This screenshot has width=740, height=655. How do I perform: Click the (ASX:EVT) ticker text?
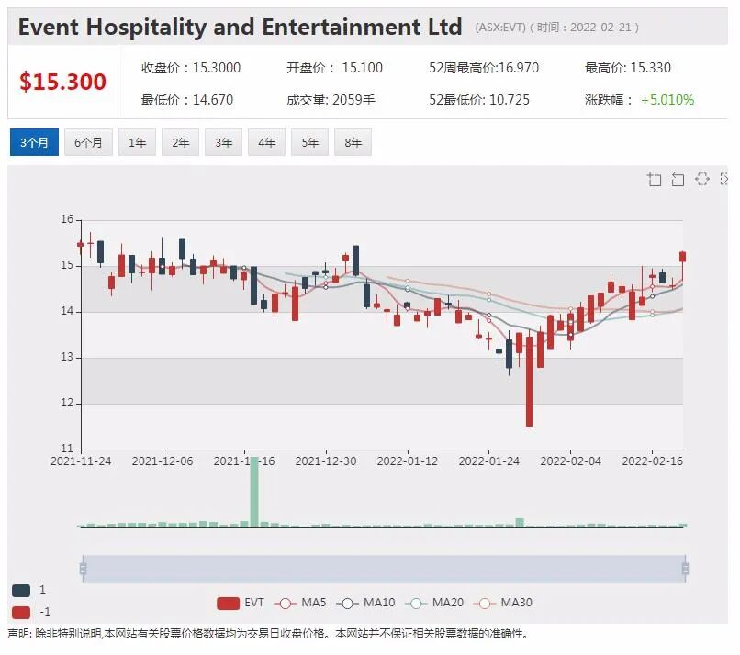point(500,28)
